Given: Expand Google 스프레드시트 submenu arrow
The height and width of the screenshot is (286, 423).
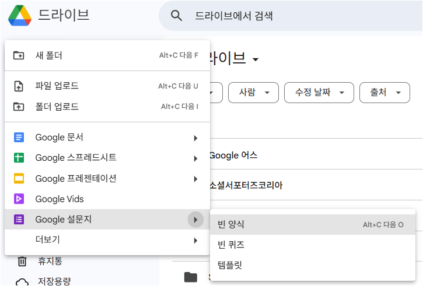Looking at the screenshot, I should pos(195,158).
